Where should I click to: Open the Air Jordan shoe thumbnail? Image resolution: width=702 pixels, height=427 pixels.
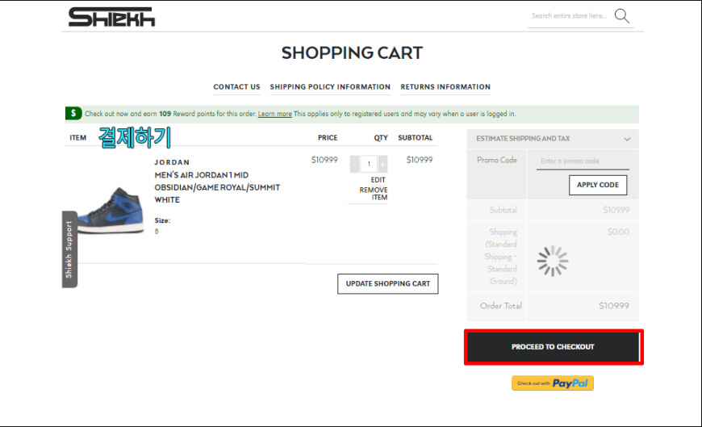111,211
